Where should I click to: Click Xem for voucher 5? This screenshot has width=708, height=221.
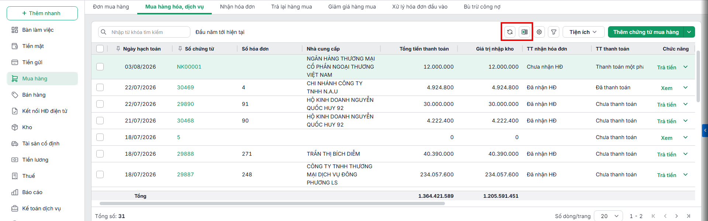666,138
